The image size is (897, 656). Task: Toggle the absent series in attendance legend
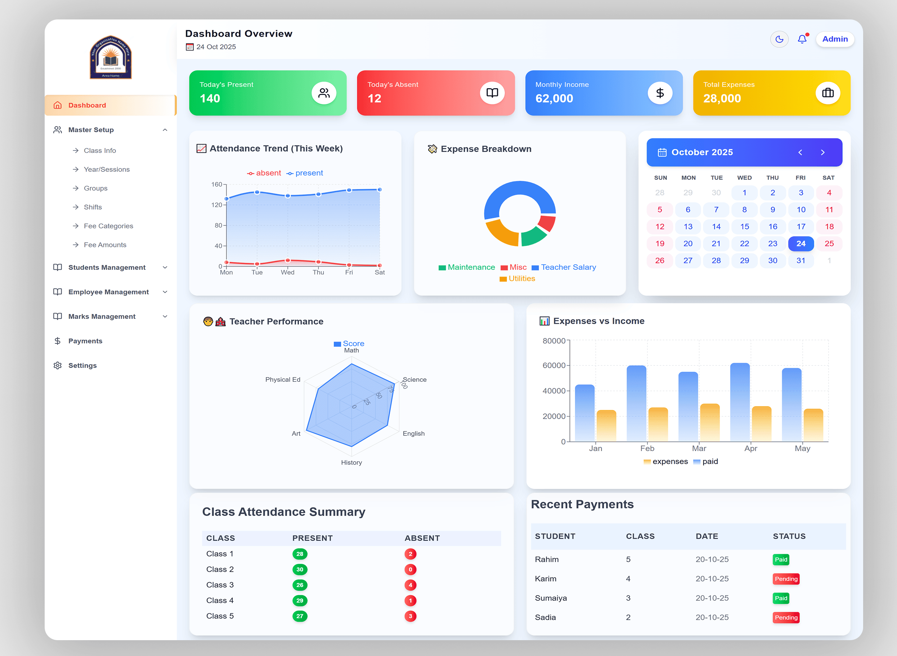tap(264, 173)
